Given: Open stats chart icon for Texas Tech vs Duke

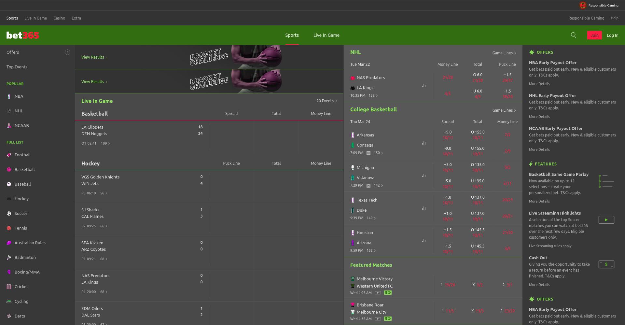Looking at the screenshot, I should (424, 208).
